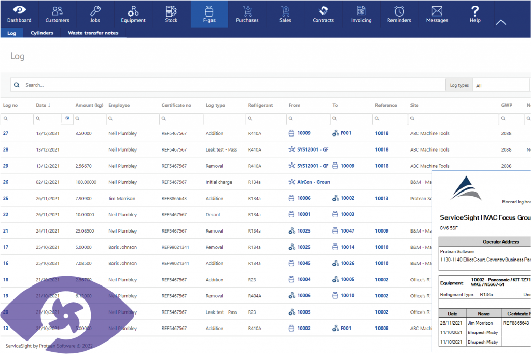This screenshot has width=531, height=354.
Task: Open reference 10013 link
Action: (x=382, y=198)
